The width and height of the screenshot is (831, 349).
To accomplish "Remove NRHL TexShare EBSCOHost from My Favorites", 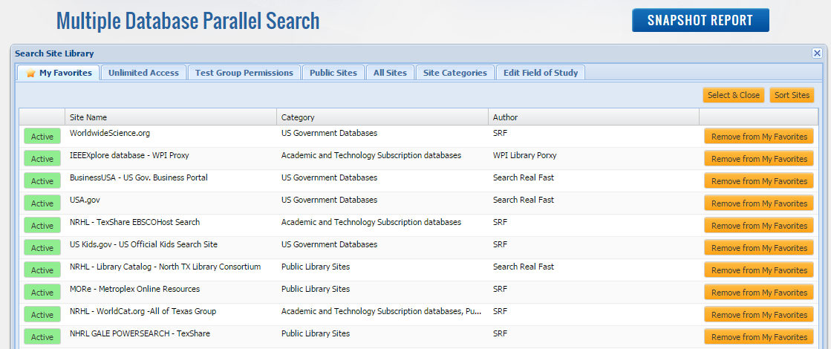I will (x=759, y=226).
